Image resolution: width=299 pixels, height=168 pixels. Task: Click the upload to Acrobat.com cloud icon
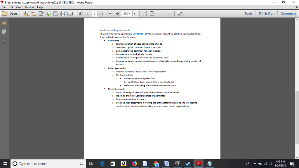coord(48,13)
